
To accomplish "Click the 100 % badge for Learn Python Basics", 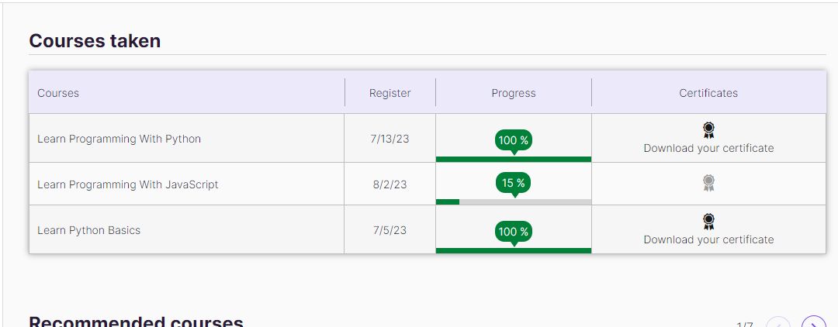I will pos(514,232).
